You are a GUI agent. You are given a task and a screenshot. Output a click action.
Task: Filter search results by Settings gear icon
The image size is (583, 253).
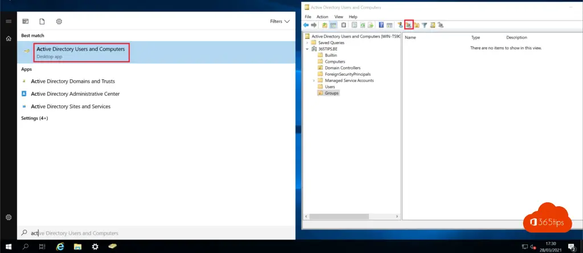click(x=59, y=22)
